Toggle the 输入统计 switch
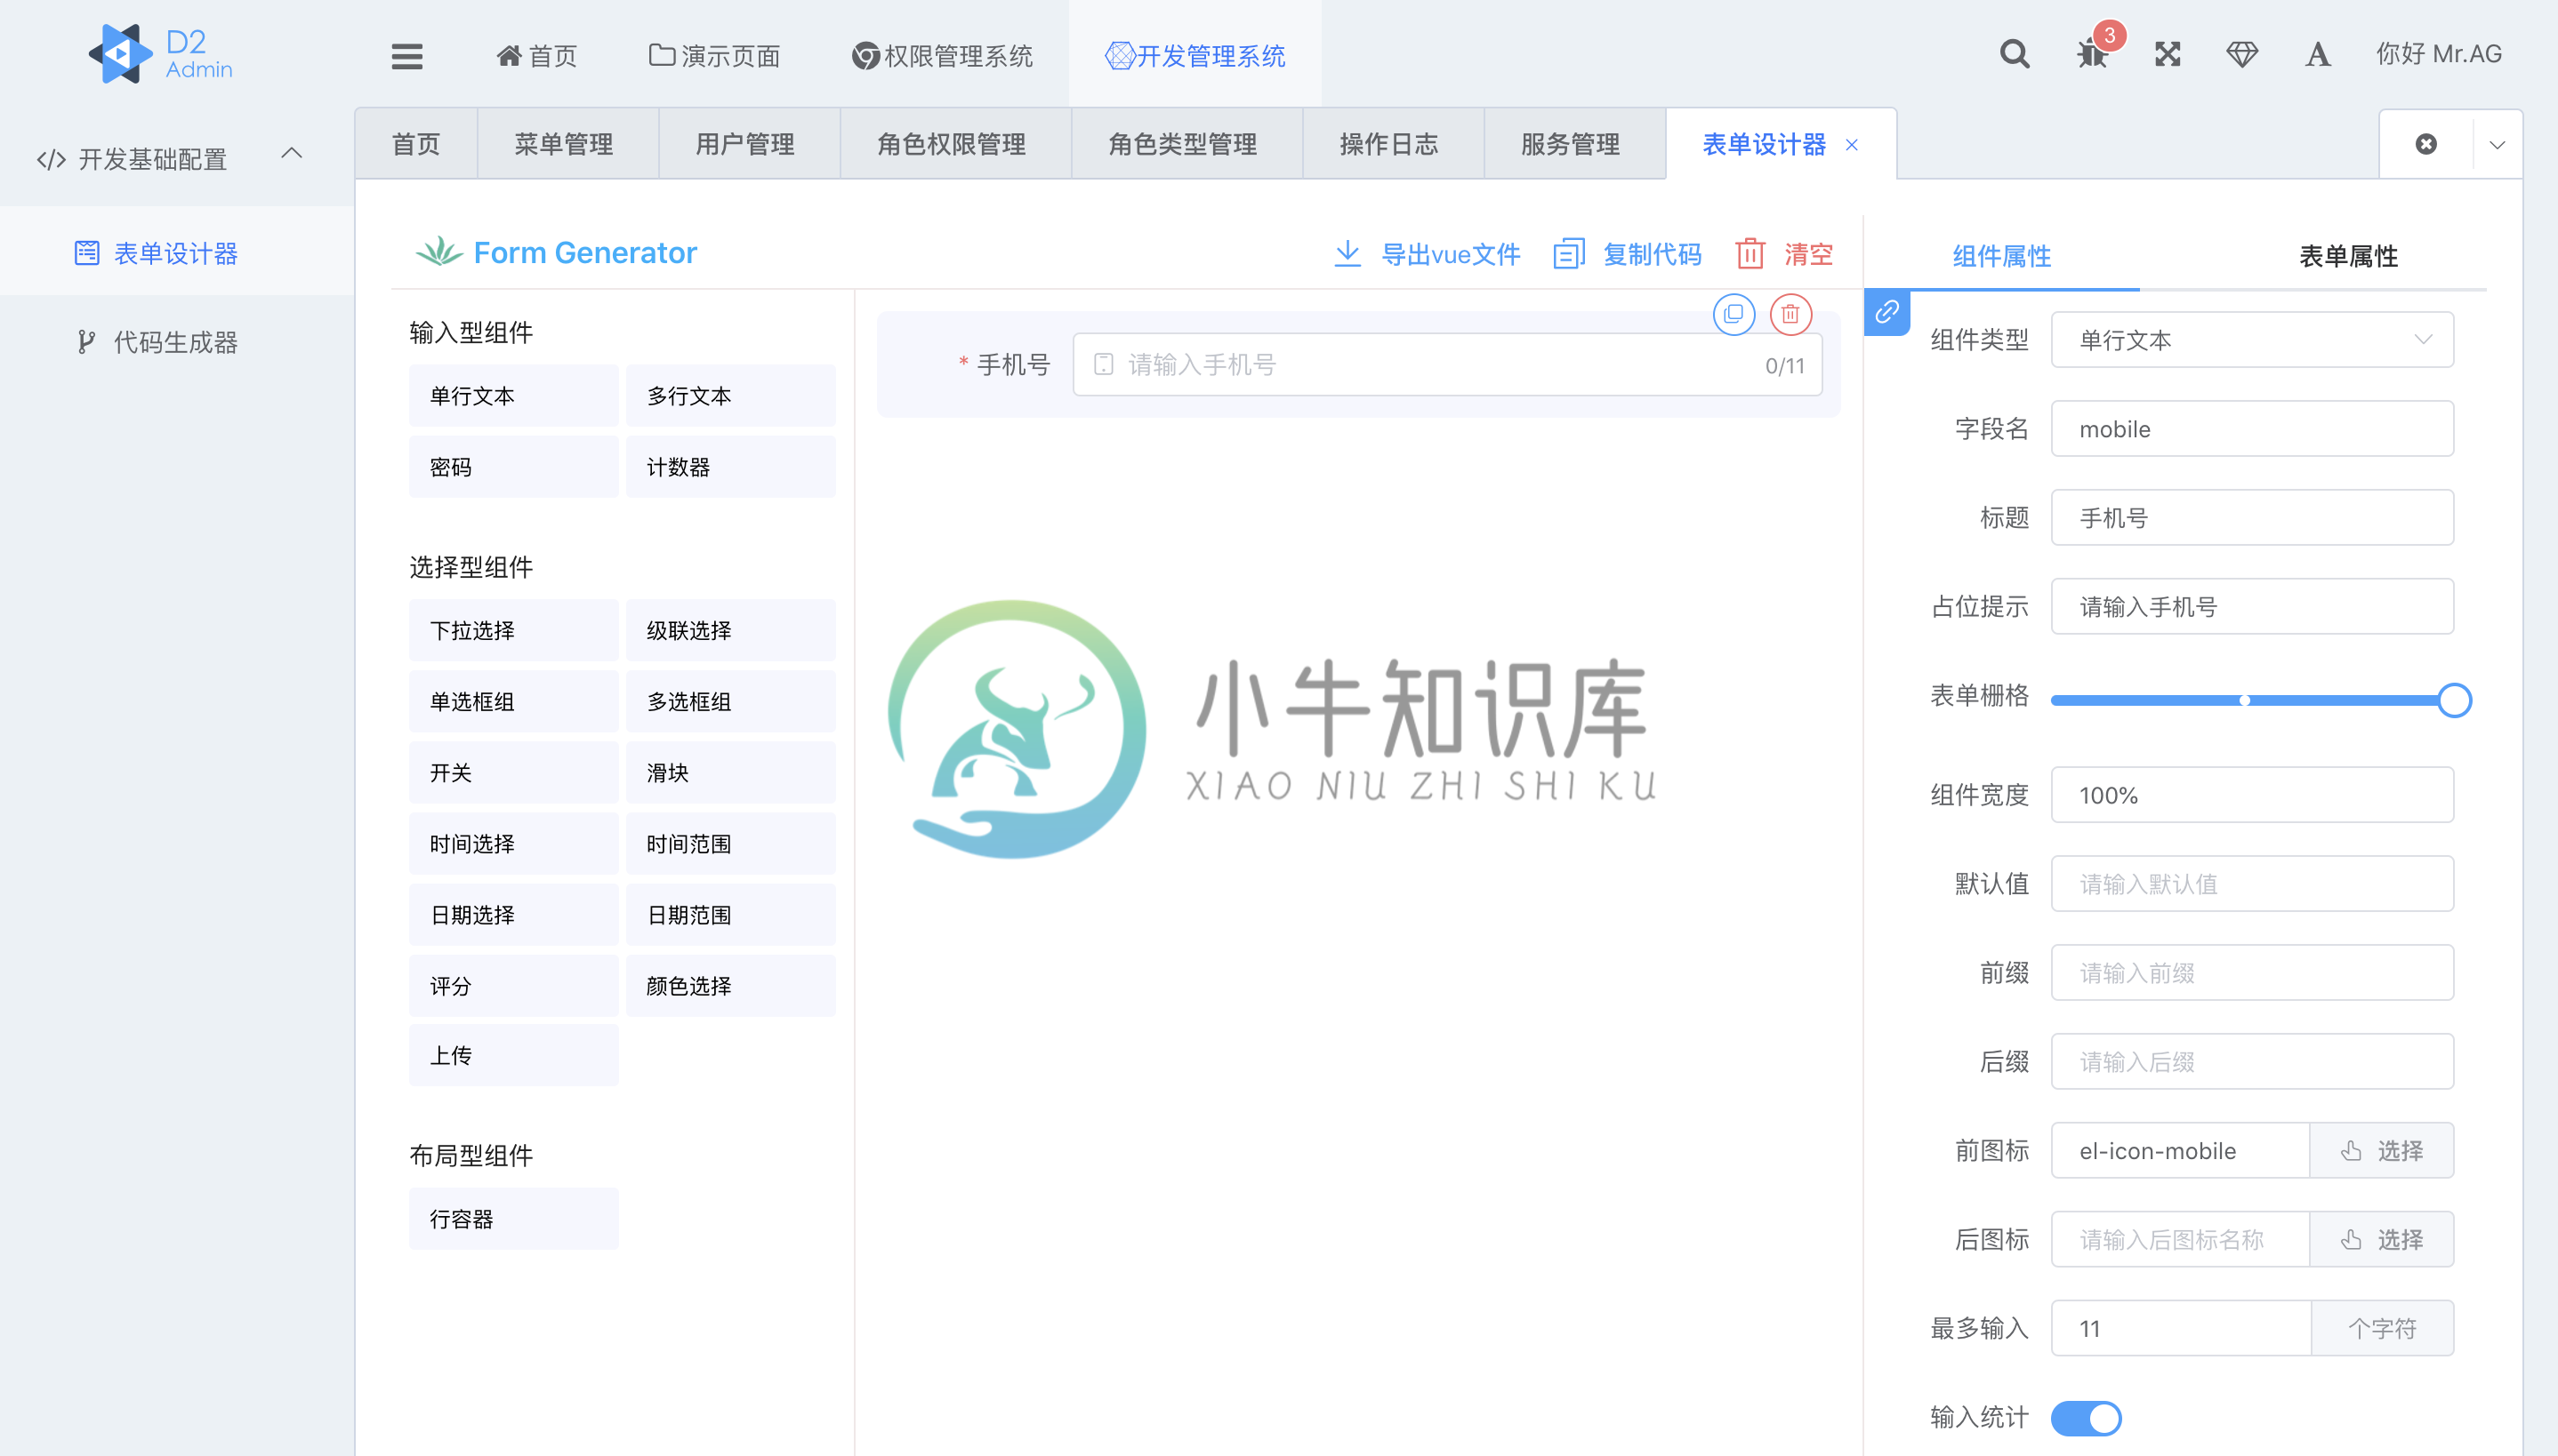 [2086, 1417]
